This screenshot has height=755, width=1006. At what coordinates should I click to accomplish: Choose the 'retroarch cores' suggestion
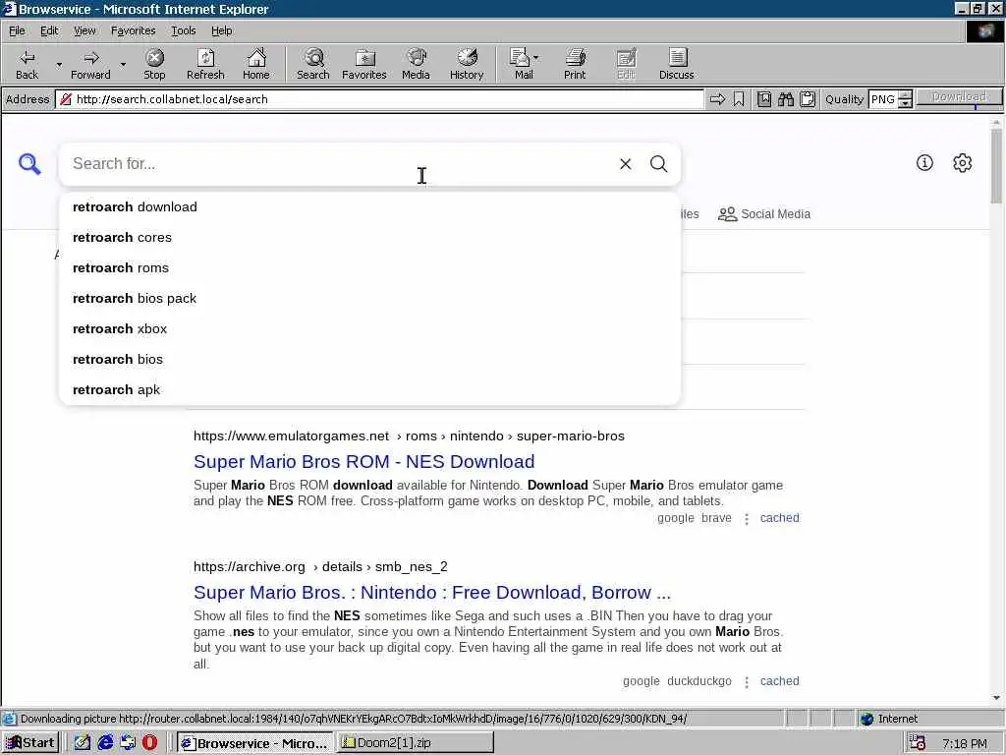tap(369, 238)
